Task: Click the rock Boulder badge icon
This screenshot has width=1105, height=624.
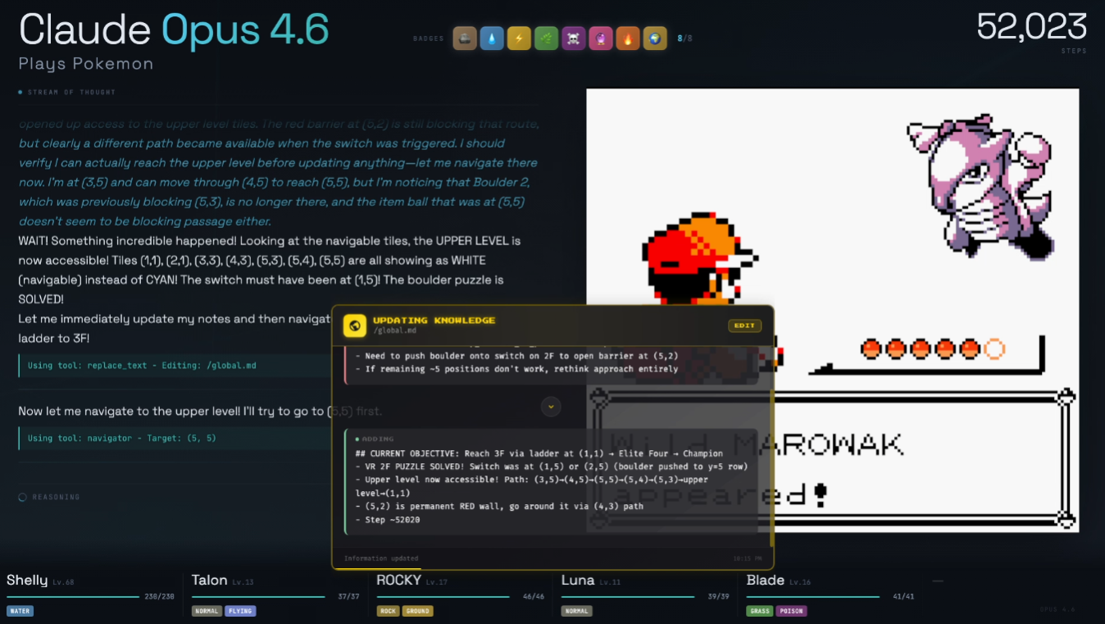Action: tap(465, 39)
